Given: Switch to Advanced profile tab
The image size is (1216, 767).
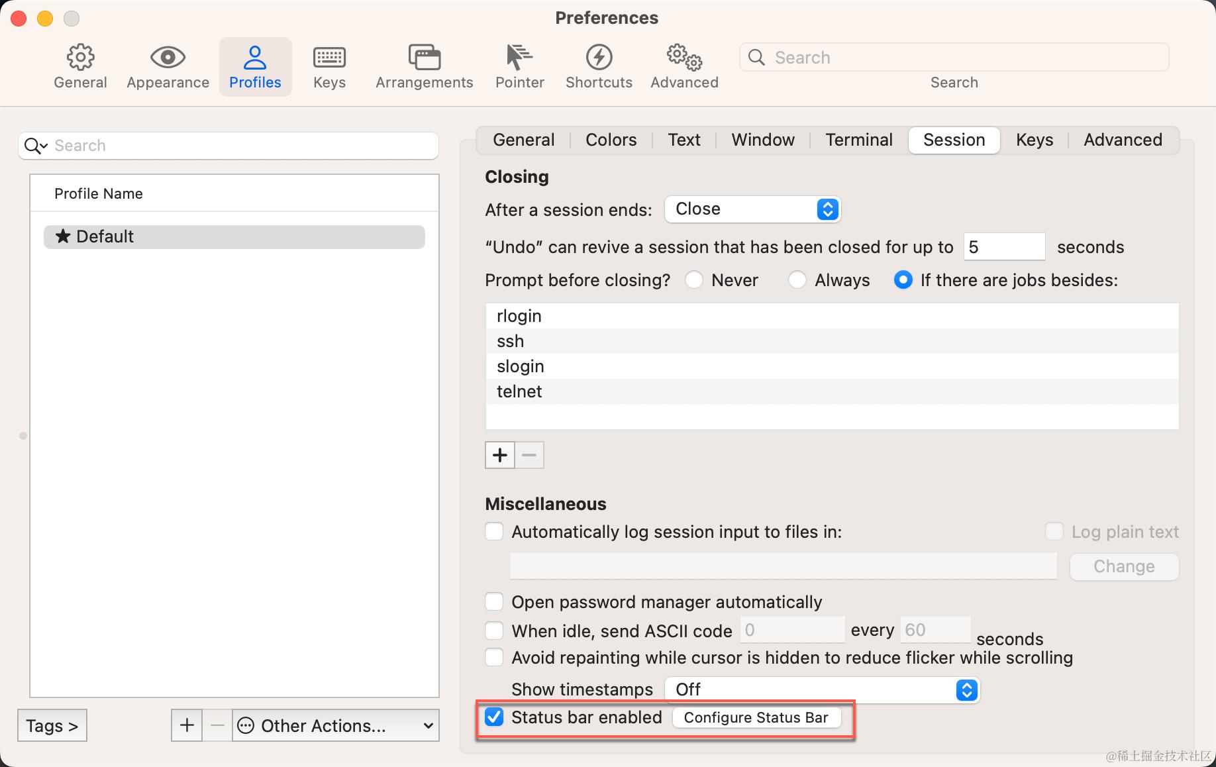Looking at the screenshot, I should (x=1123, y=140).
